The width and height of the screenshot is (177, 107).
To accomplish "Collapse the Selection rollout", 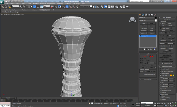I will click(x=148, y=54).
